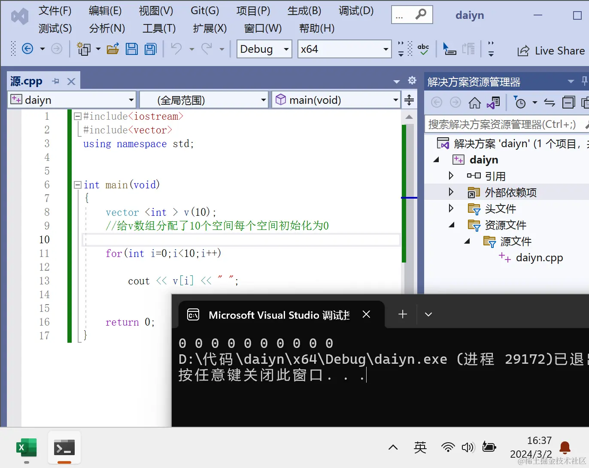The image size is (589, 468).
Task: Expand the 引用 node
Action: click(451, 176)
